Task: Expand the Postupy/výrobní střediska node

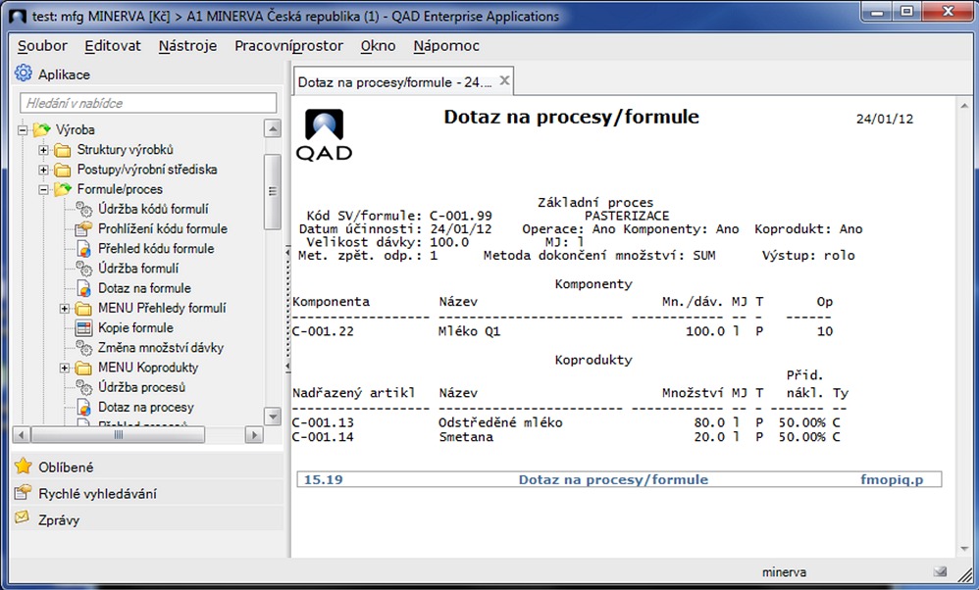Action: tap(43, 171)
